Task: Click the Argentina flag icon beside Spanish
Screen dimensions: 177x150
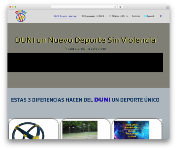Action: click(x=145, y=16)
